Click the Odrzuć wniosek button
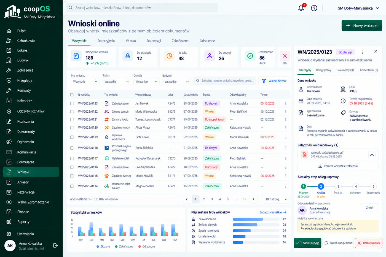The image size is (386, 257). pyautogui.click(x=369, y=243)
